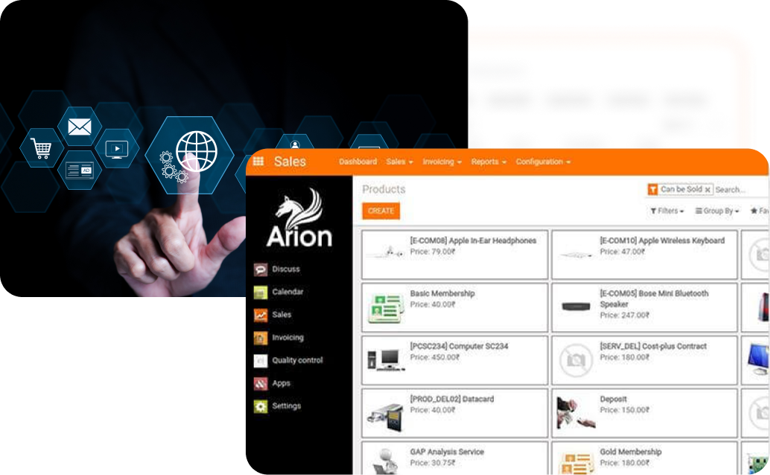Click the Products breadcrumb heading
770x475 pixels.
(x=384, y=189)
